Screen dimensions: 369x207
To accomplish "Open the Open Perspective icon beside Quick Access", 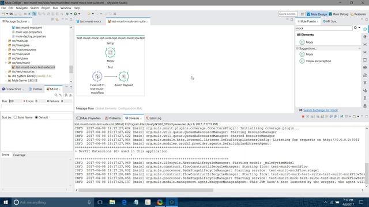I will (x=302, y=14).
